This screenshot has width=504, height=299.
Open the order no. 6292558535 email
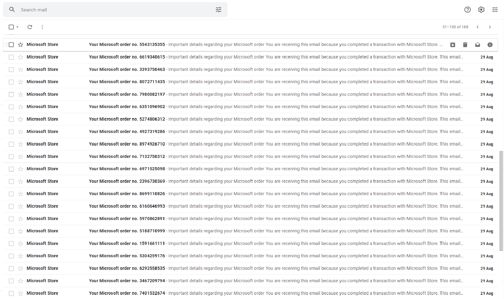tap(250, 268)
